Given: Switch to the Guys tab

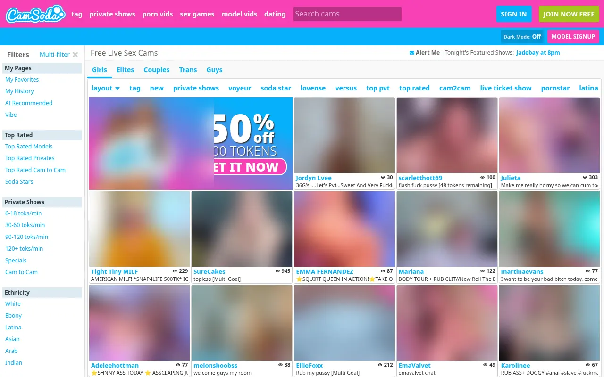Looking at the screenshot, I should tap(214, 70).
